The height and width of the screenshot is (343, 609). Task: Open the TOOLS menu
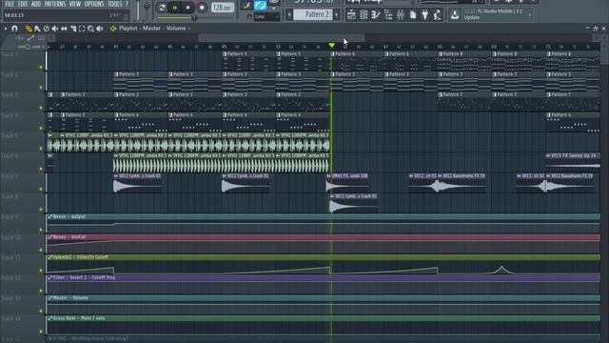click(x=115, y=4)
